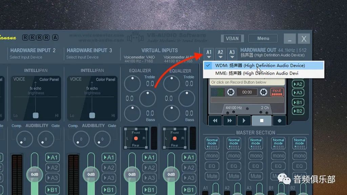Toggle EQ on master bus A1
Viewport: 347px width, 195px height.
click(212, 166)
